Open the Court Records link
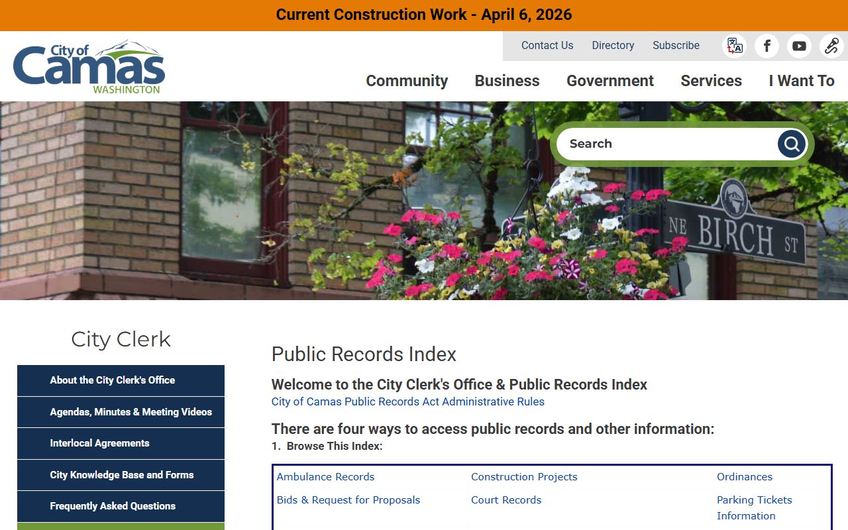 (x=506, y=500)
